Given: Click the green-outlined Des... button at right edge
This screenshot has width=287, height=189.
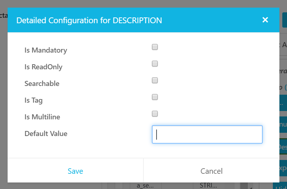Looking at the screenshot, I should (x=283, y=148).
